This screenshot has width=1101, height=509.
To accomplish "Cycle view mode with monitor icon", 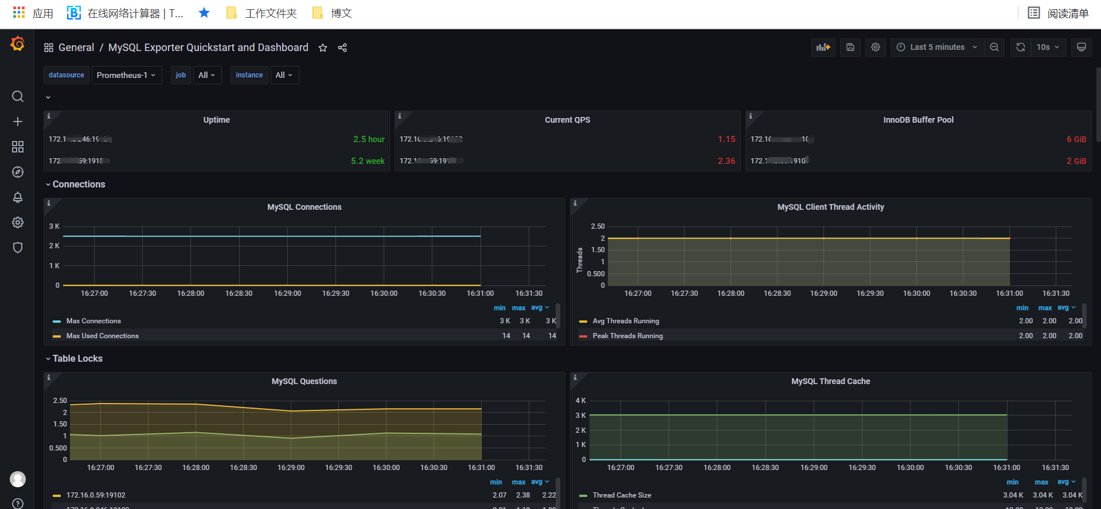I will pyautogui.click(x=1082, y=47).
